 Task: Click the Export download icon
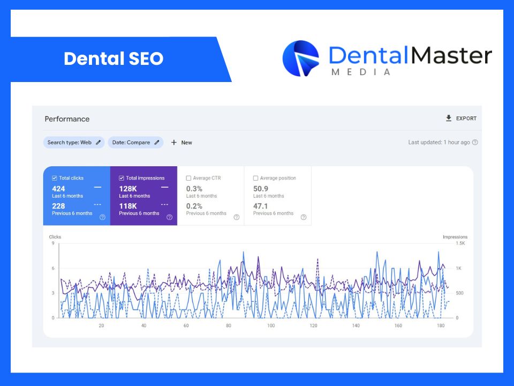[x=449, y=118]
